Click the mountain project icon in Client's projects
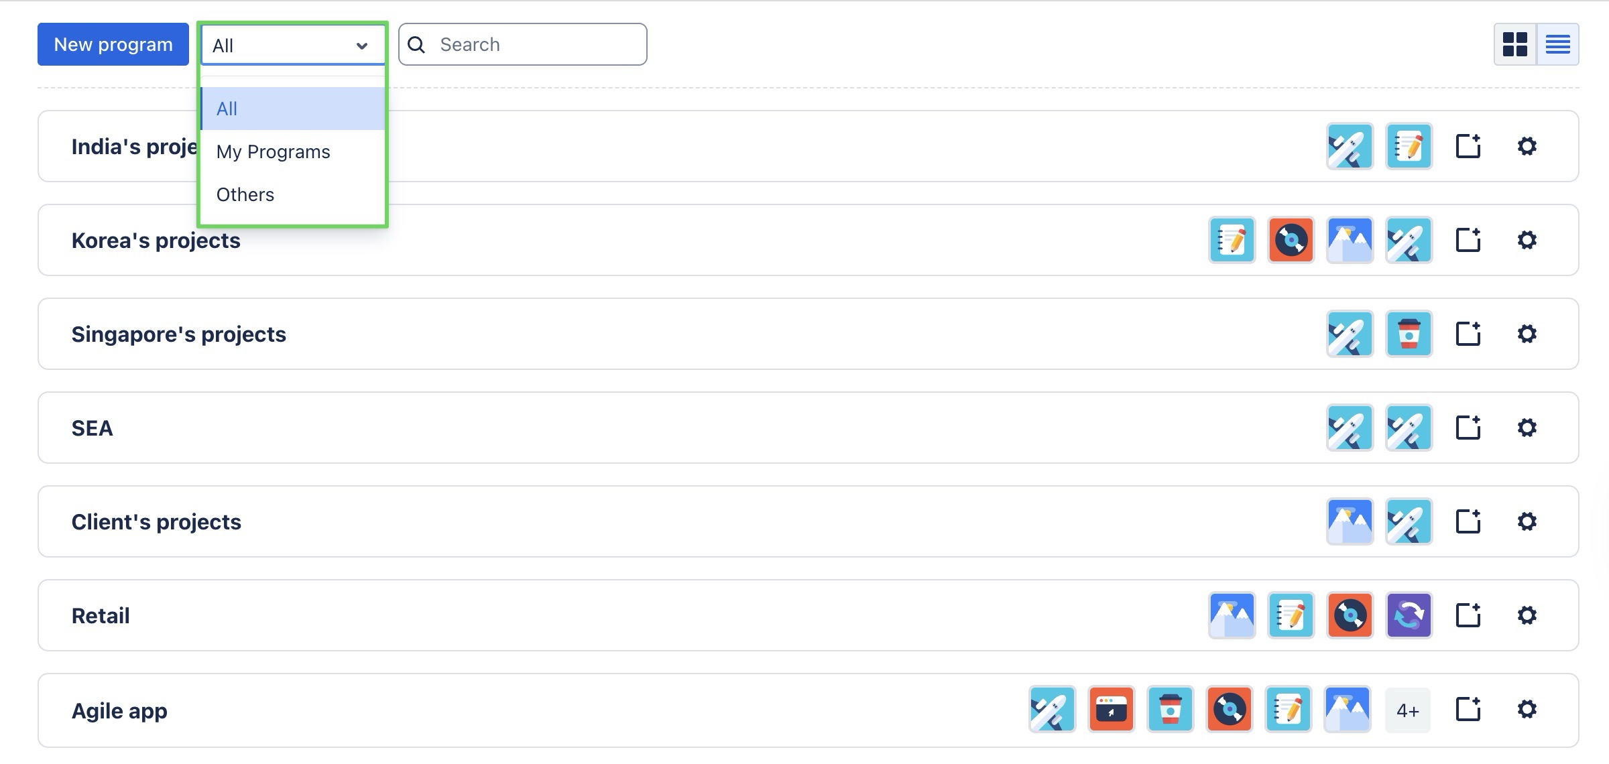 click(1350, 521)
